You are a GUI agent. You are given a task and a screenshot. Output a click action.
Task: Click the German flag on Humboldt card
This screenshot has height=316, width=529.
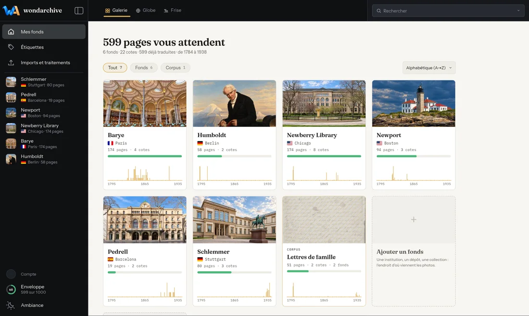200,143
